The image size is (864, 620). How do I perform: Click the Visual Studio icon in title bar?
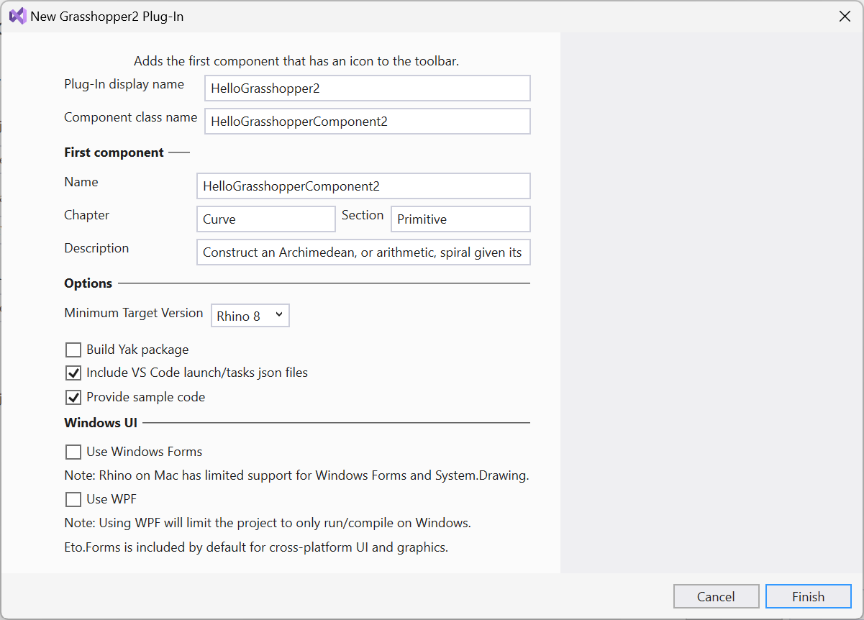(17, 16)
